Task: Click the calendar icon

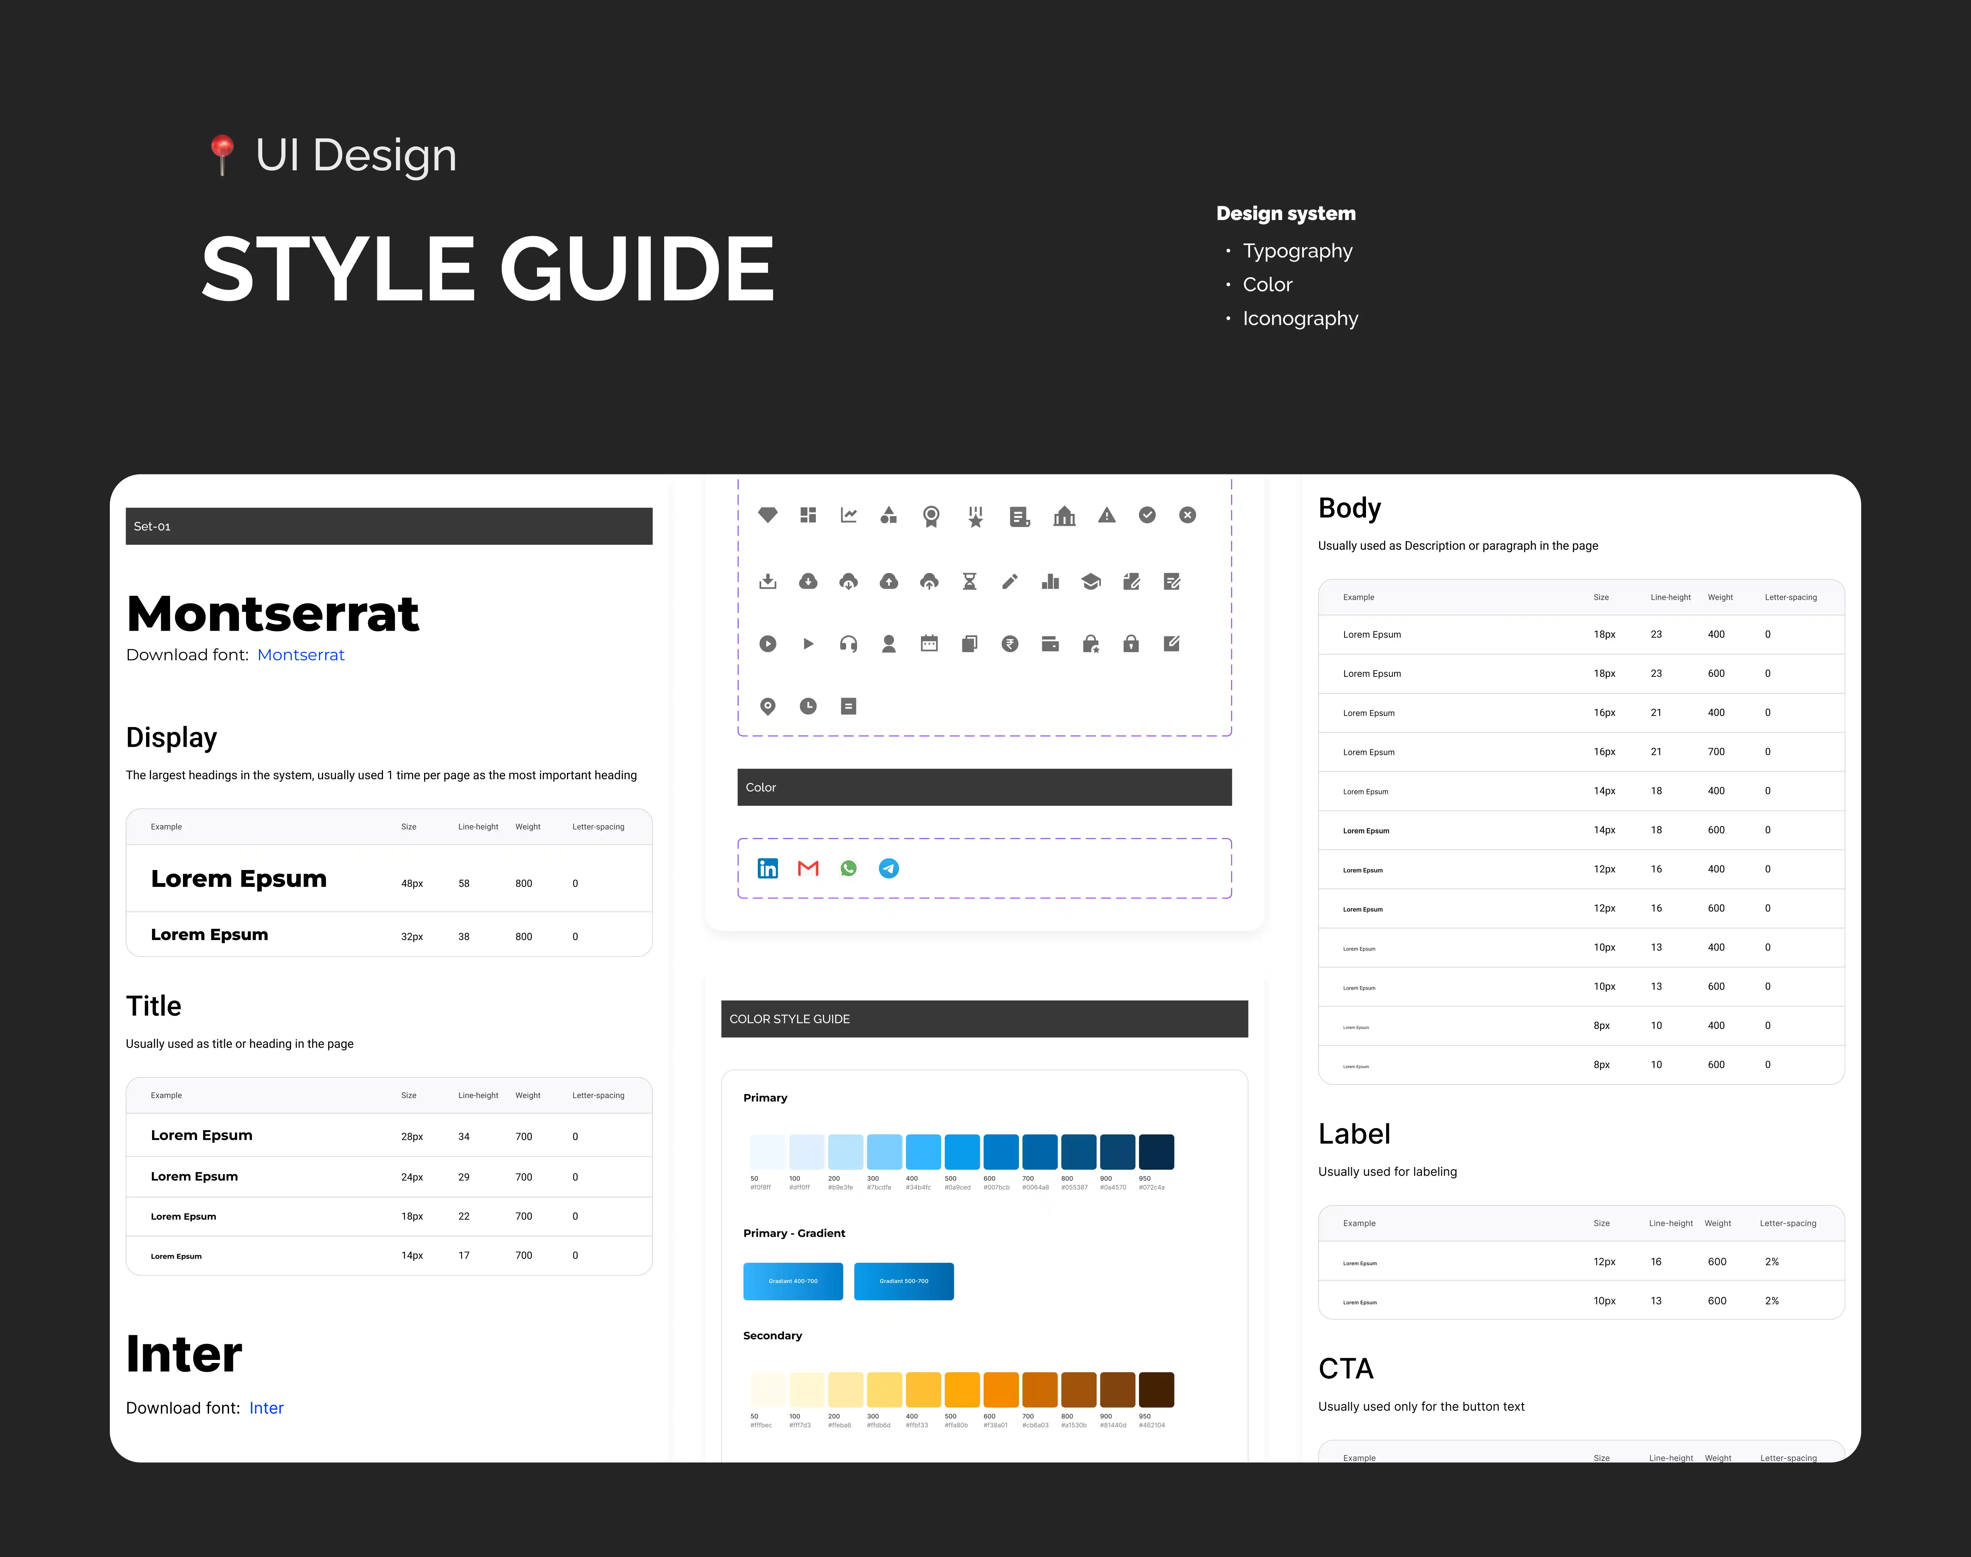Action: [929, 644]
